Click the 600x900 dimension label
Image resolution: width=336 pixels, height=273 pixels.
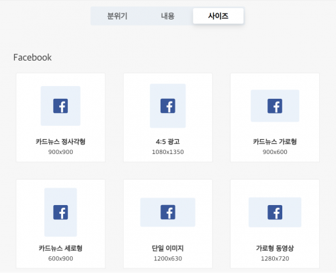point(60,259)
